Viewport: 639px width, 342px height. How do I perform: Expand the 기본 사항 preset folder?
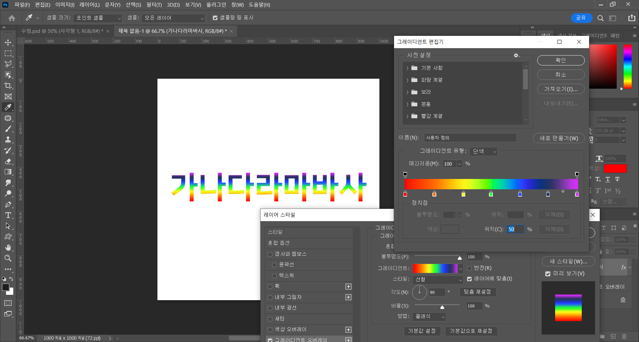[x=407, y=68]
